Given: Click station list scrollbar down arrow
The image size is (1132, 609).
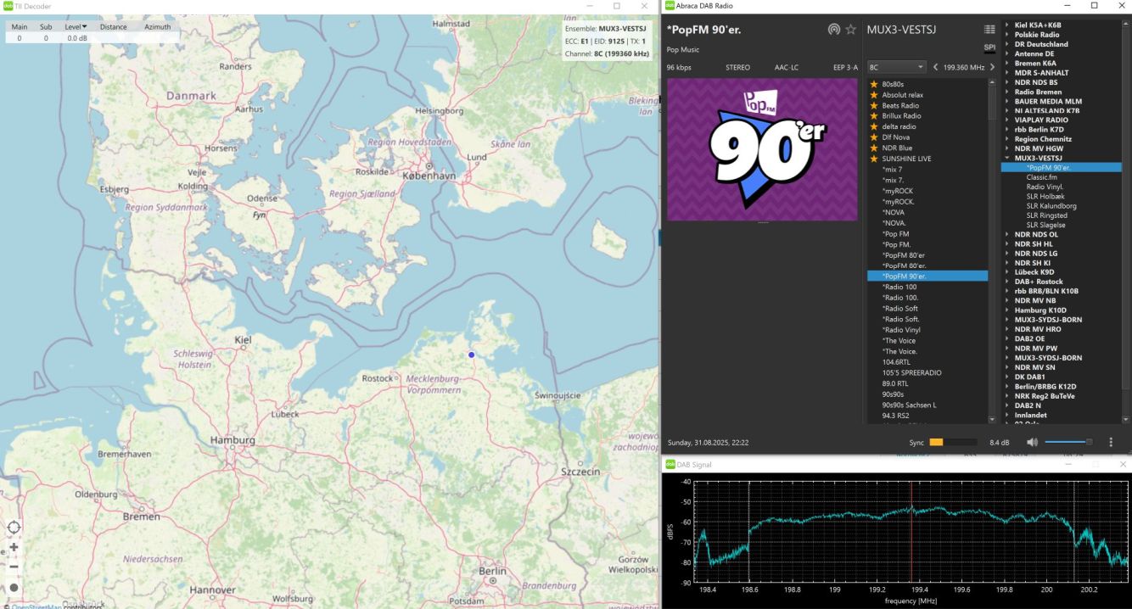Looking at the screenshot, I should (993, 419).
